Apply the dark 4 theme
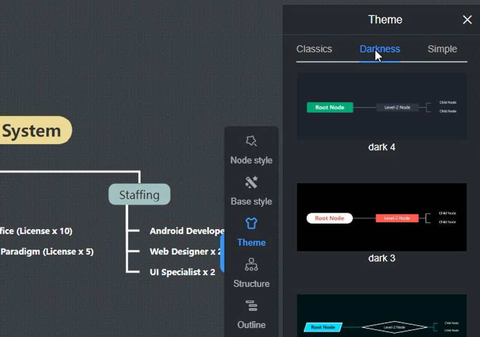Viewport: 480px width, 337px height. 381,107
